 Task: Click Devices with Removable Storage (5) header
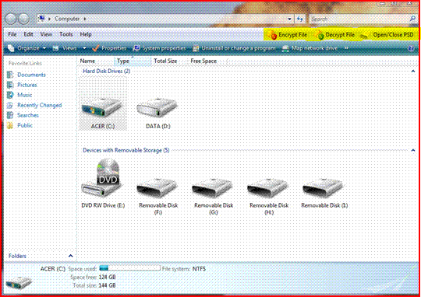[126, 150]
